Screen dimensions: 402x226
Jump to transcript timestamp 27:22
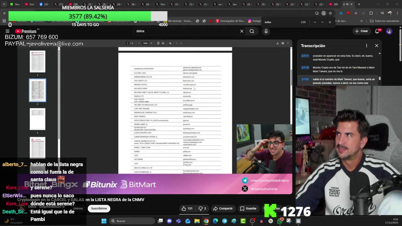click(305, 79)
